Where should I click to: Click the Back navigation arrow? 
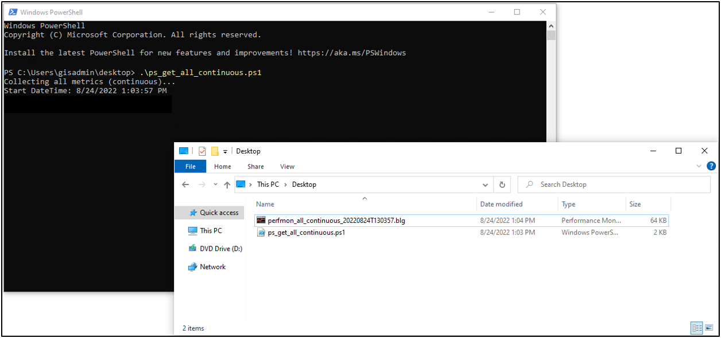tap(185, 184)
